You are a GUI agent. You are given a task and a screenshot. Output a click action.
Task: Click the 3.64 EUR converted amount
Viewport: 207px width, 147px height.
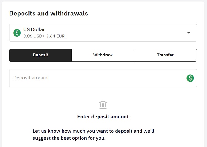click(56, 36)
